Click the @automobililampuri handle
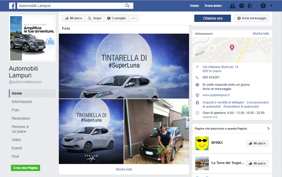The width and height of the screenshot is (282, 177). 25,82
